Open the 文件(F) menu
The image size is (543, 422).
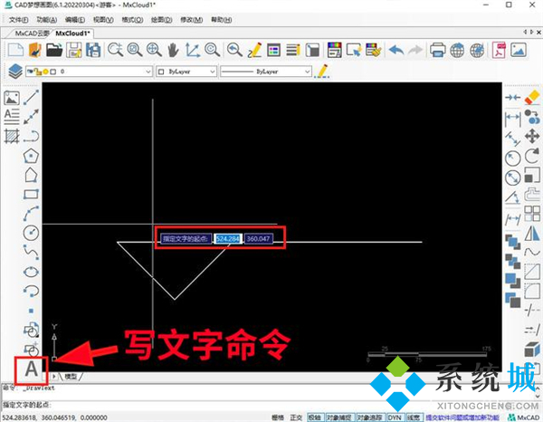point(19,19)
